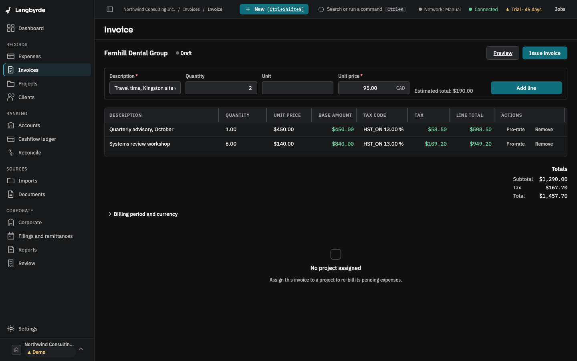Viewport: 577px width, 361px height.
Task: Click the New button
Action: tap(274, 9)
